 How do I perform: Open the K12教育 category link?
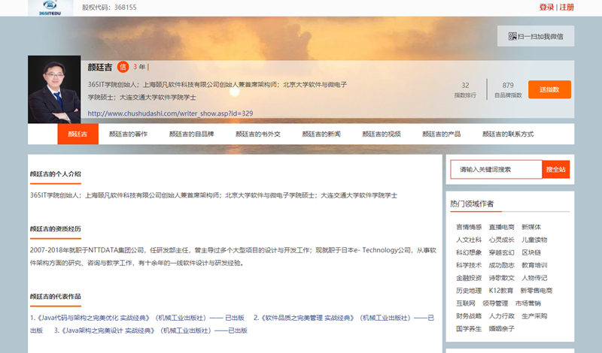pyautogui.click(x=500, y=290)
